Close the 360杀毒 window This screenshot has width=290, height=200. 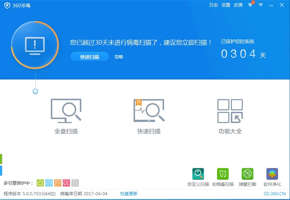(282, 5)
